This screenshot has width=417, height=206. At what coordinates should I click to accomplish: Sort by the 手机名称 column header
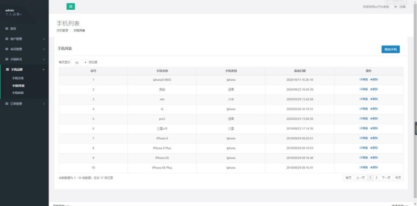pyautogui.click(x=162, y=71)
